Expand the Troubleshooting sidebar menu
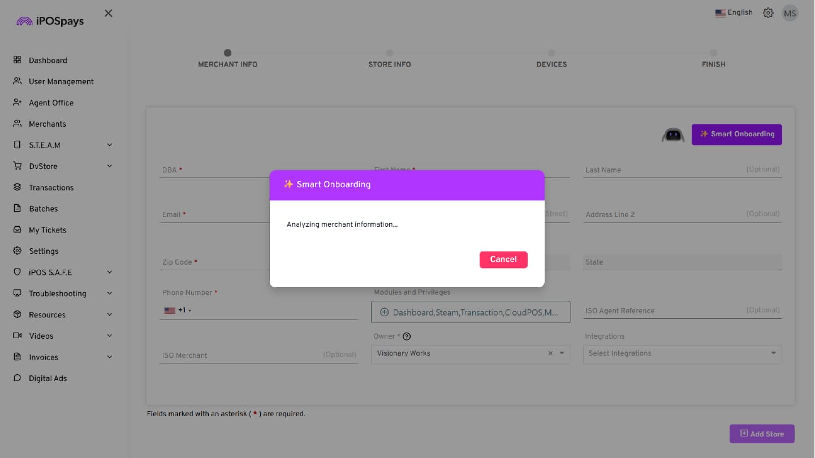This screenshot has height=458, width=815. click(x=109, y=293)
